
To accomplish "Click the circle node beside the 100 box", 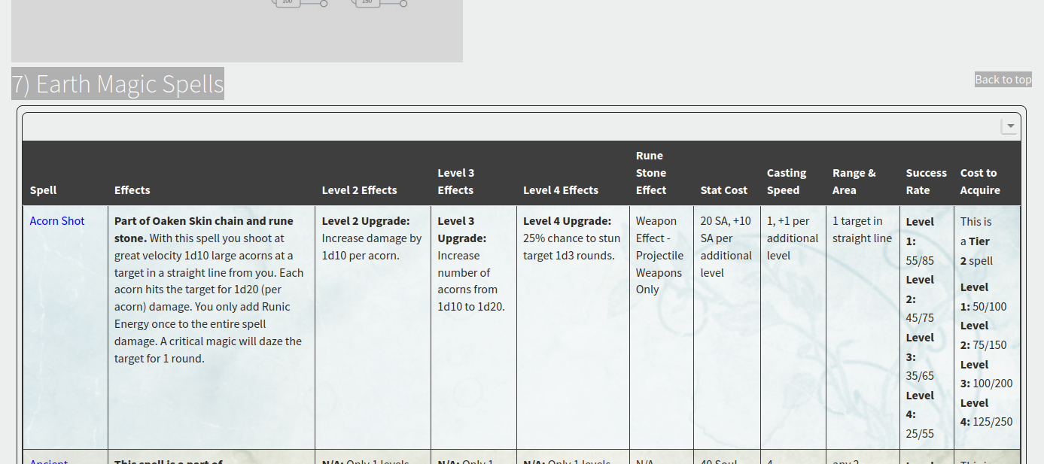I will 324,4.
